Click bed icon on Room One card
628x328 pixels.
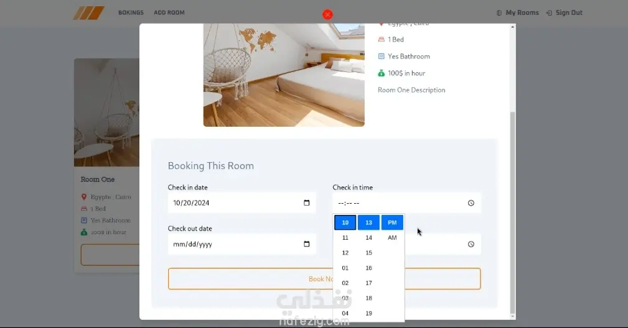tap(84, 209)
